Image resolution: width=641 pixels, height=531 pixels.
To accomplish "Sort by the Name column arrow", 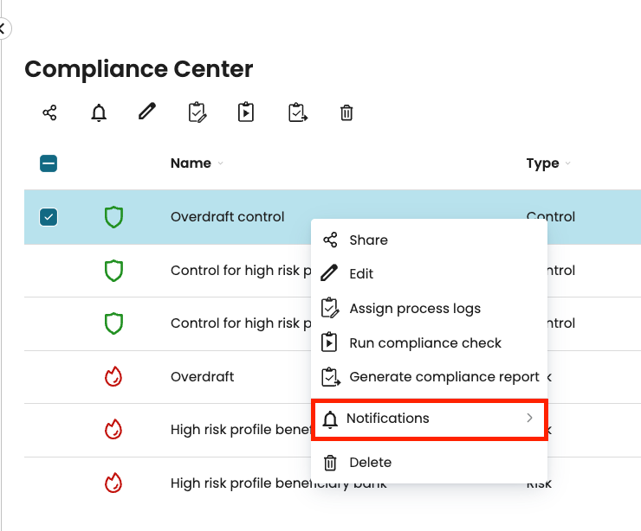I will tap(220, 164).
